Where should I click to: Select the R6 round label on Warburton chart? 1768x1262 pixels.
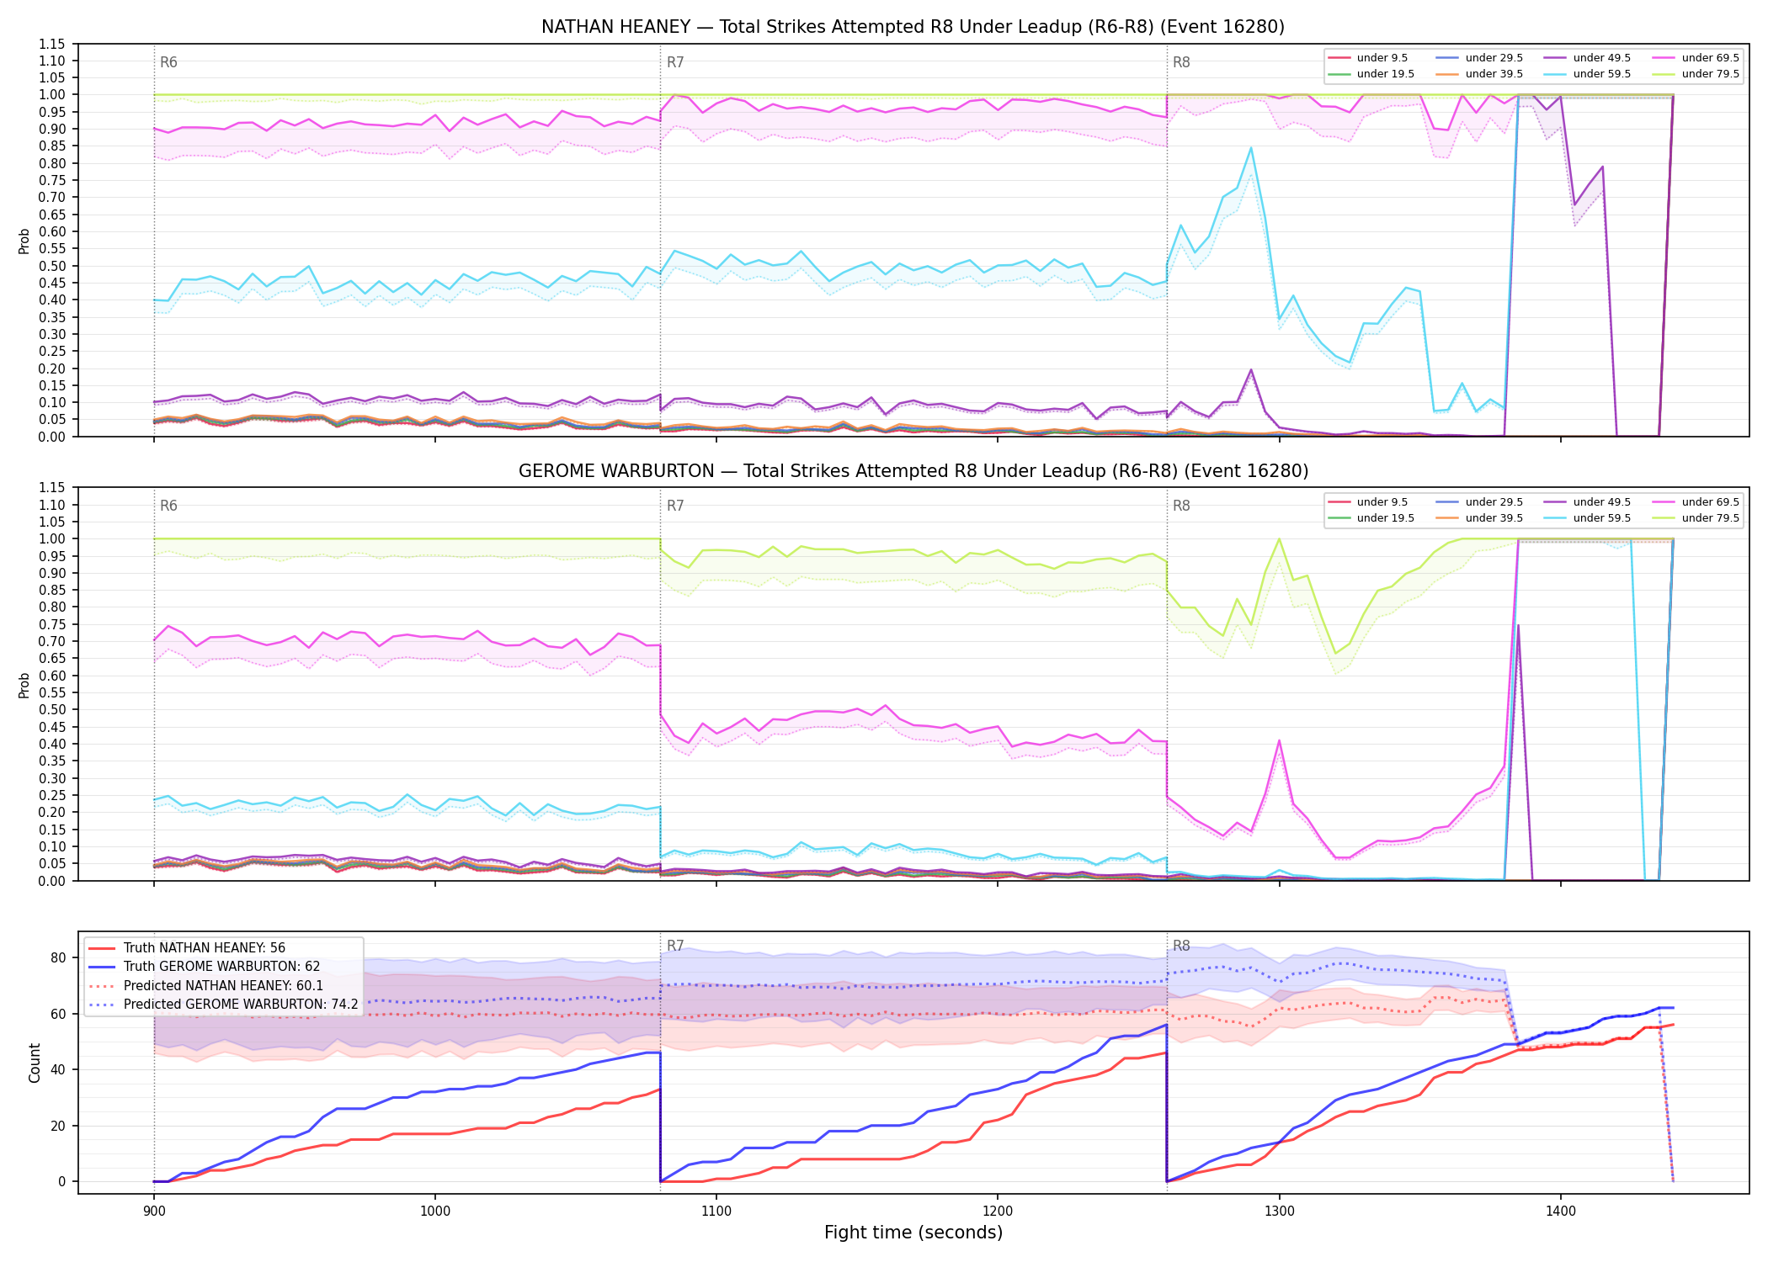point(168,506)
